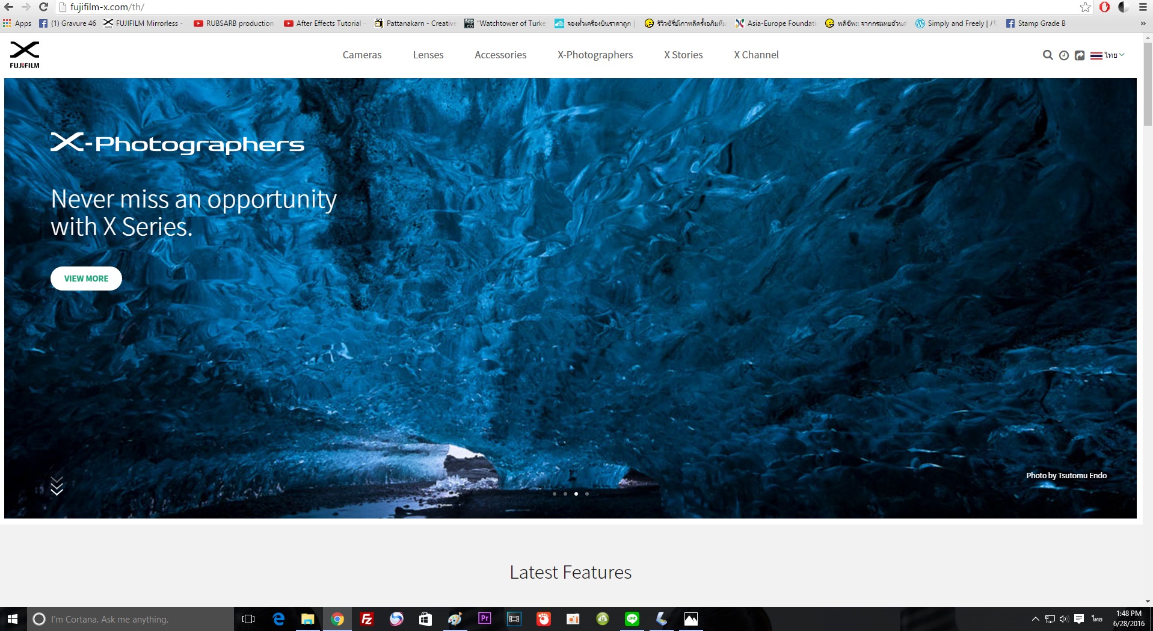Open the site search magnifier icon

pyautogui.click(x=1048, y=55)
